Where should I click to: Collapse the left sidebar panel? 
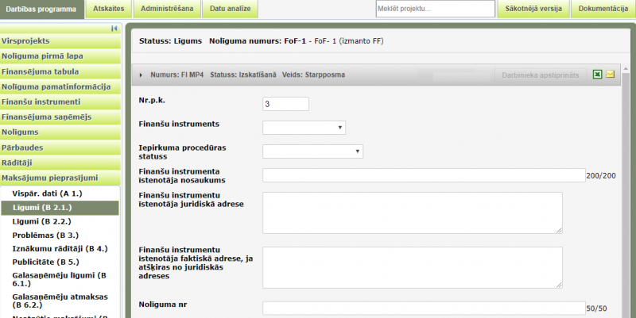114,29
